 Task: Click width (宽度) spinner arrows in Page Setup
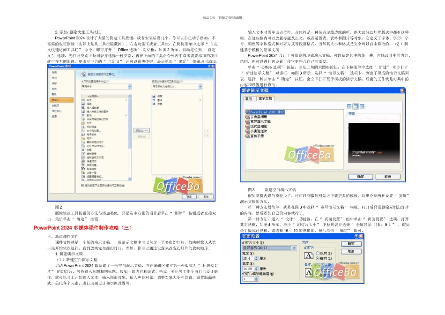click(x=256, y=258)
